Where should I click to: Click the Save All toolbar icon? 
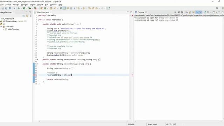[6, 8]
